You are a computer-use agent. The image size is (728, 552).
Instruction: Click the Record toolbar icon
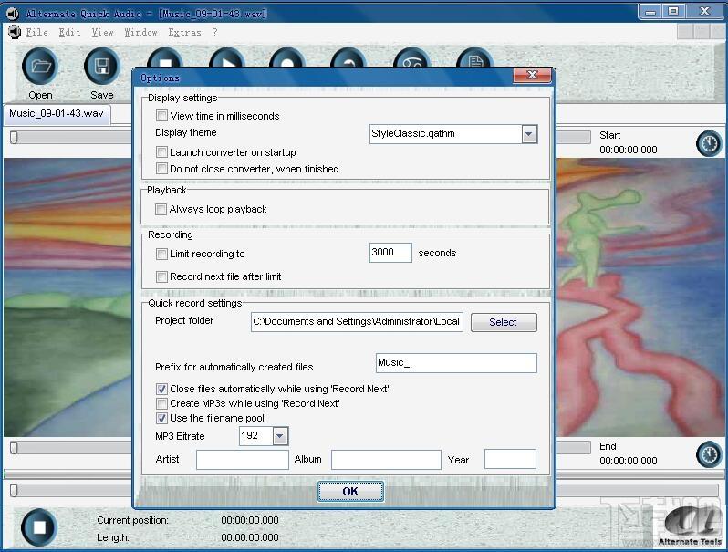(x=287, y=58)
